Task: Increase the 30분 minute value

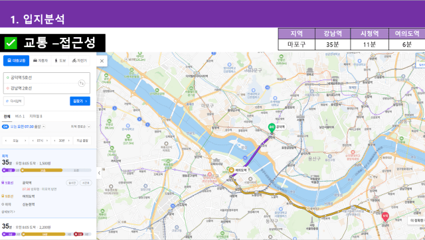Action: [x=69, y=141]
